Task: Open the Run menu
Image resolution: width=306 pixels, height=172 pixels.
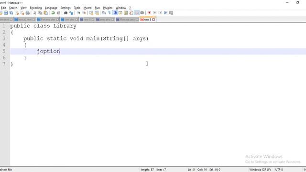Action: 97,8
